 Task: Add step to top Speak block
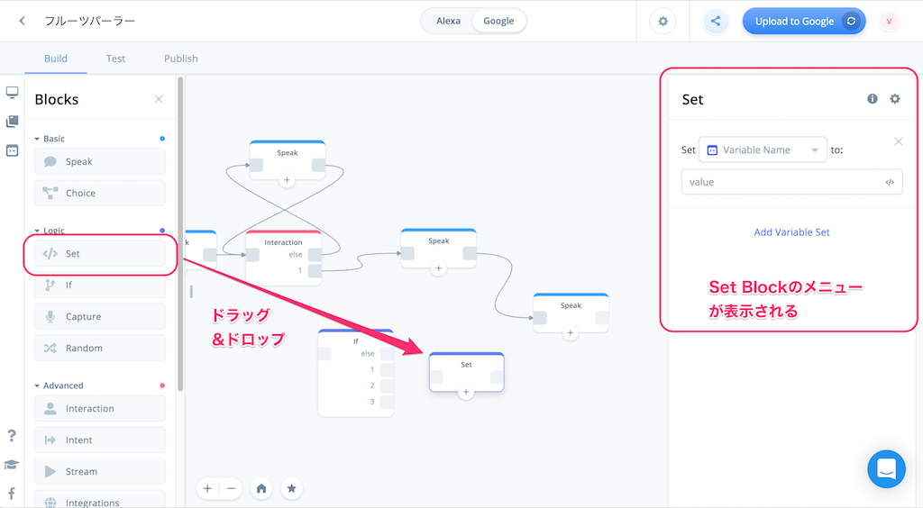[287, 180]
